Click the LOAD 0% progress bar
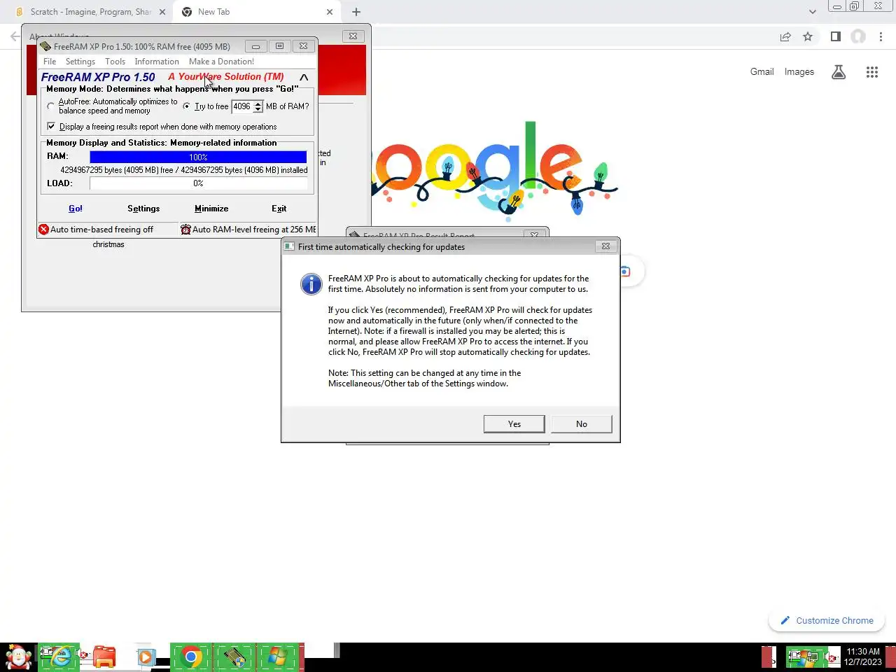Image resolution: width=896 pixels, height=672 pixels. [x=198, y=183]
